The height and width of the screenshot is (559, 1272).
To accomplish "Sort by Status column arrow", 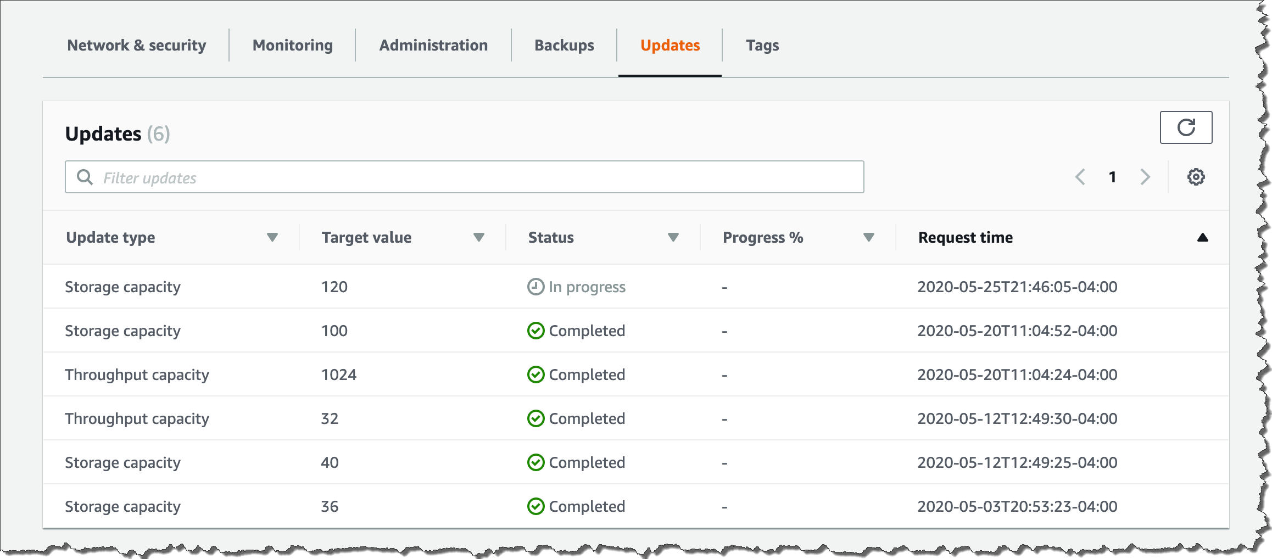I will 673,237.
